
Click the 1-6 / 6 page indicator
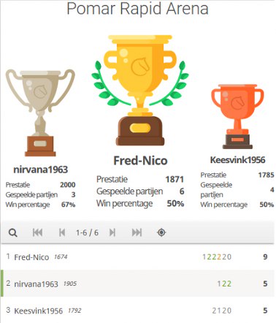pos(87,232)
